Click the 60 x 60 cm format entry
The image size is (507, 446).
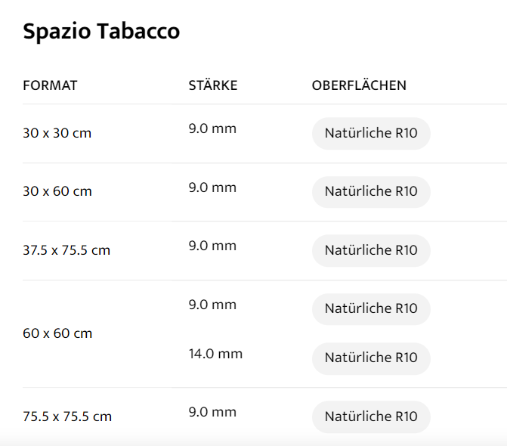[57, 333]
